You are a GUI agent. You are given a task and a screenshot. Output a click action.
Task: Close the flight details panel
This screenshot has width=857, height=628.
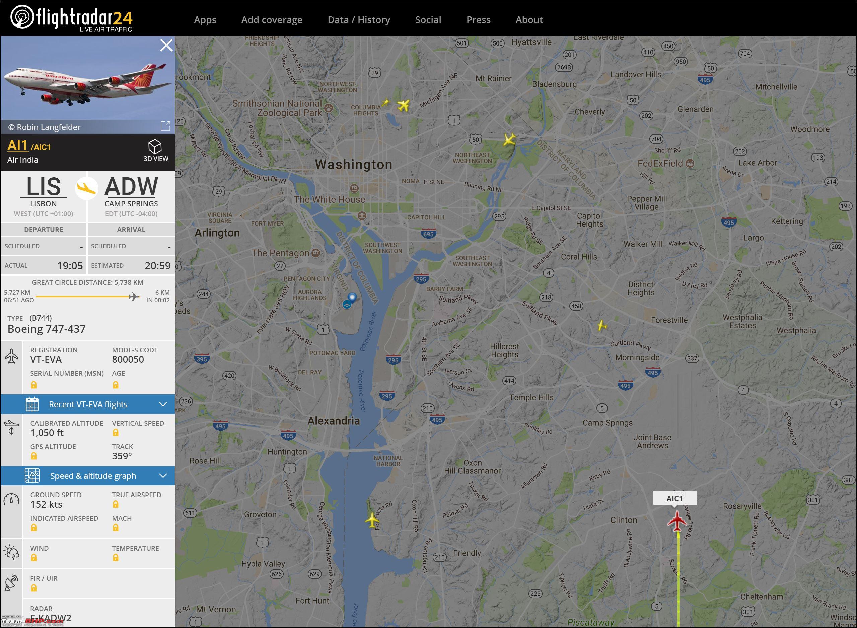166,46
